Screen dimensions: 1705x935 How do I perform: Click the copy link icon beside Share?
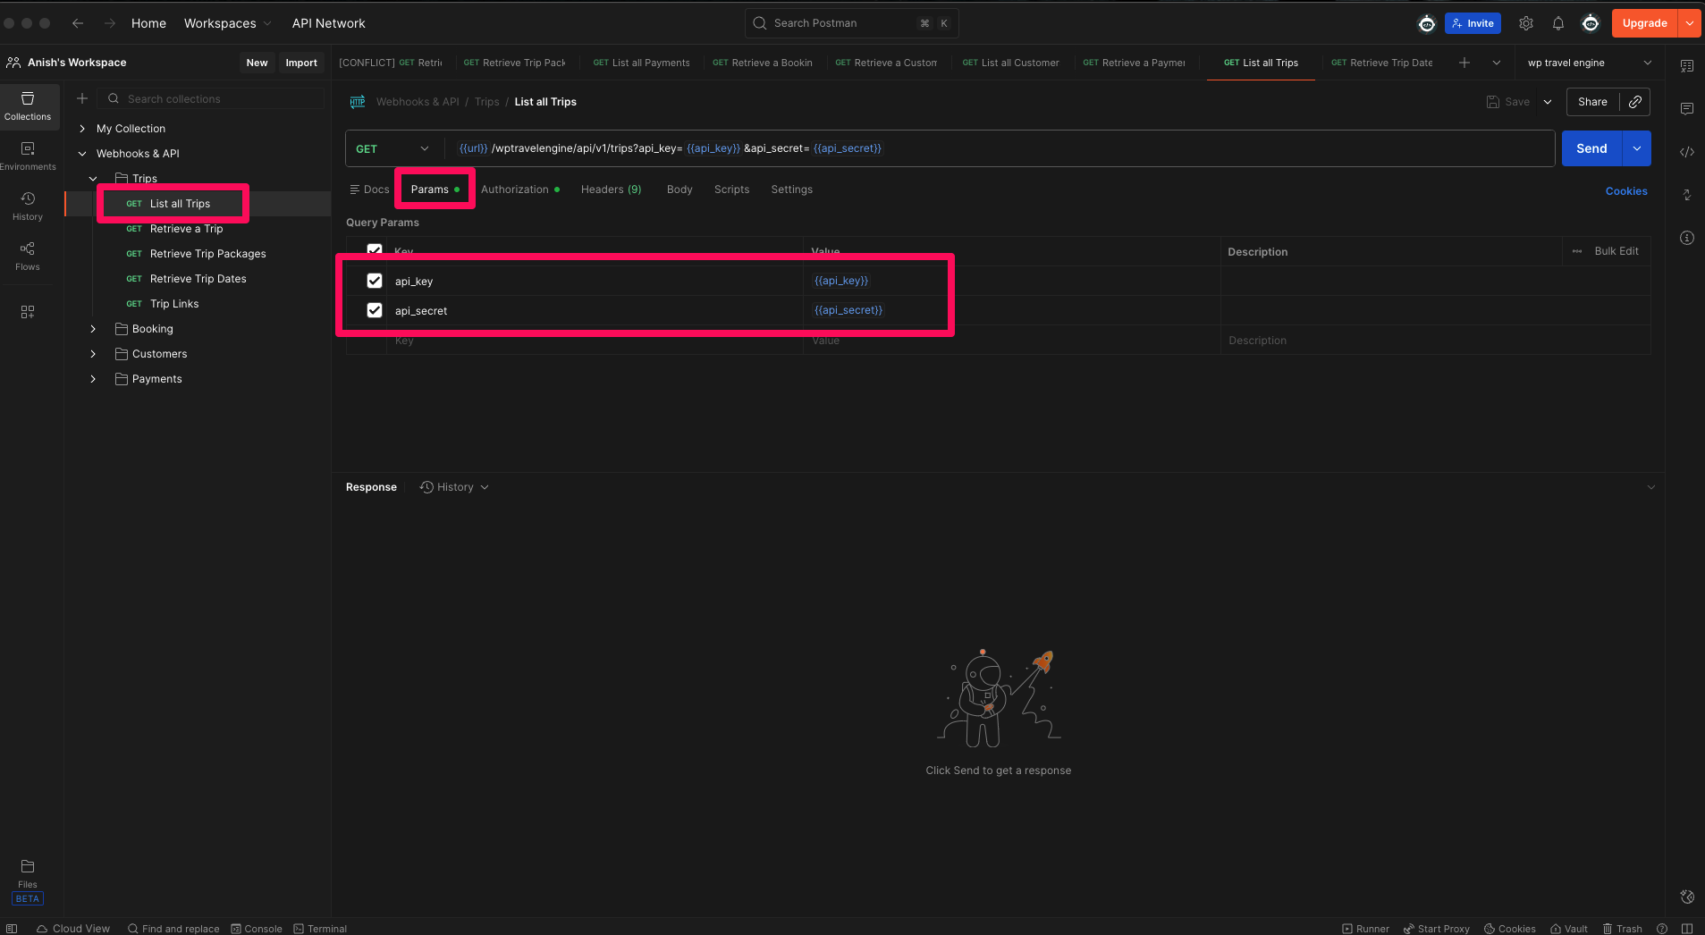point(1634,102)
